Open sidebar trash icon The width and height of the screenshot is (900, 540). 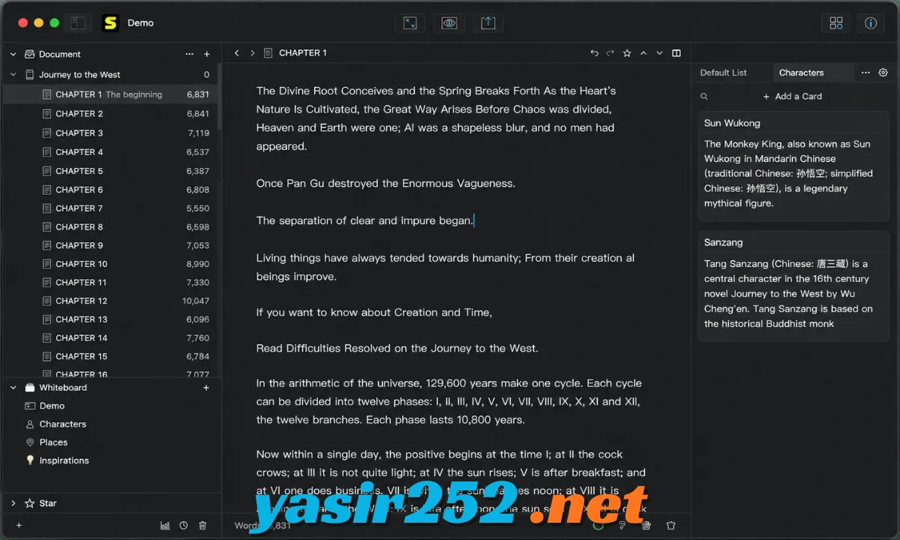point(202,526)
